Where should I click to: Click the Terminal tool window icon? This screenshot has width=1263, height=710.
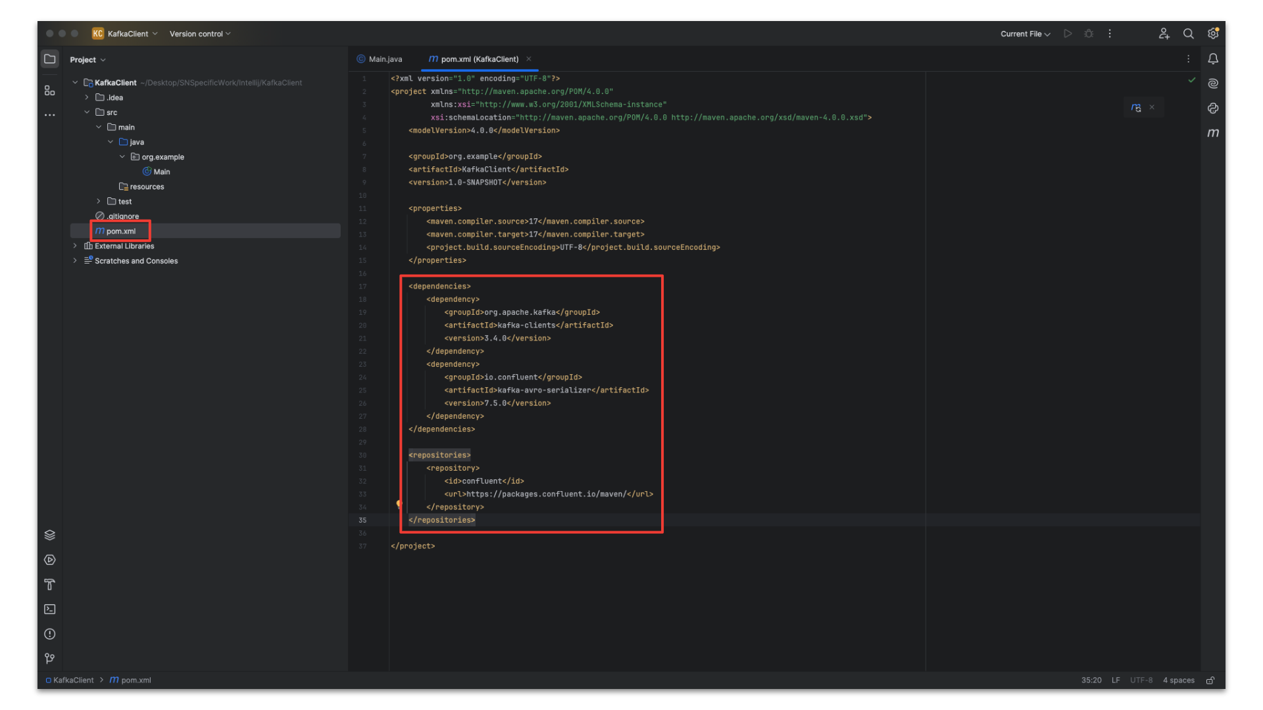[49, 609]
